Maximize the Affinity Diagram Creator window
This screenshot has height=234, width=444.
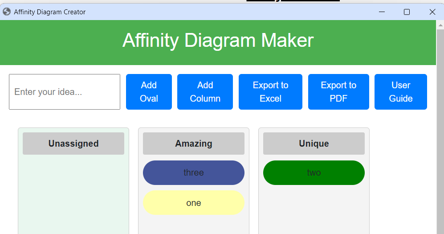coord(407,12)
